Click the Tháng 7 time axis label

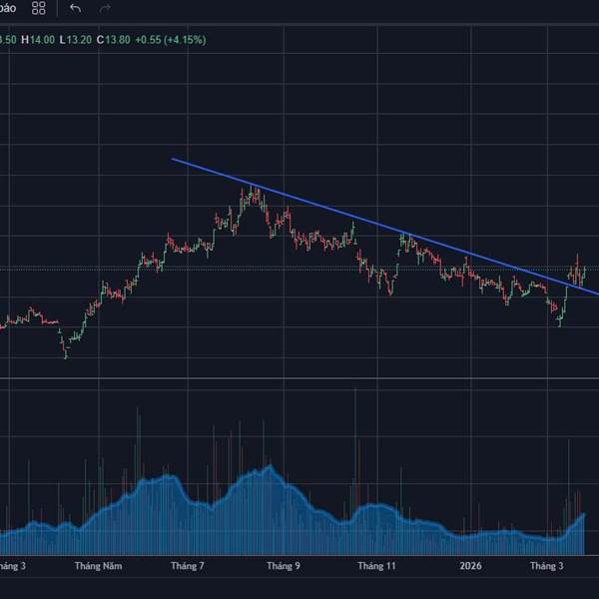[188, 566]
